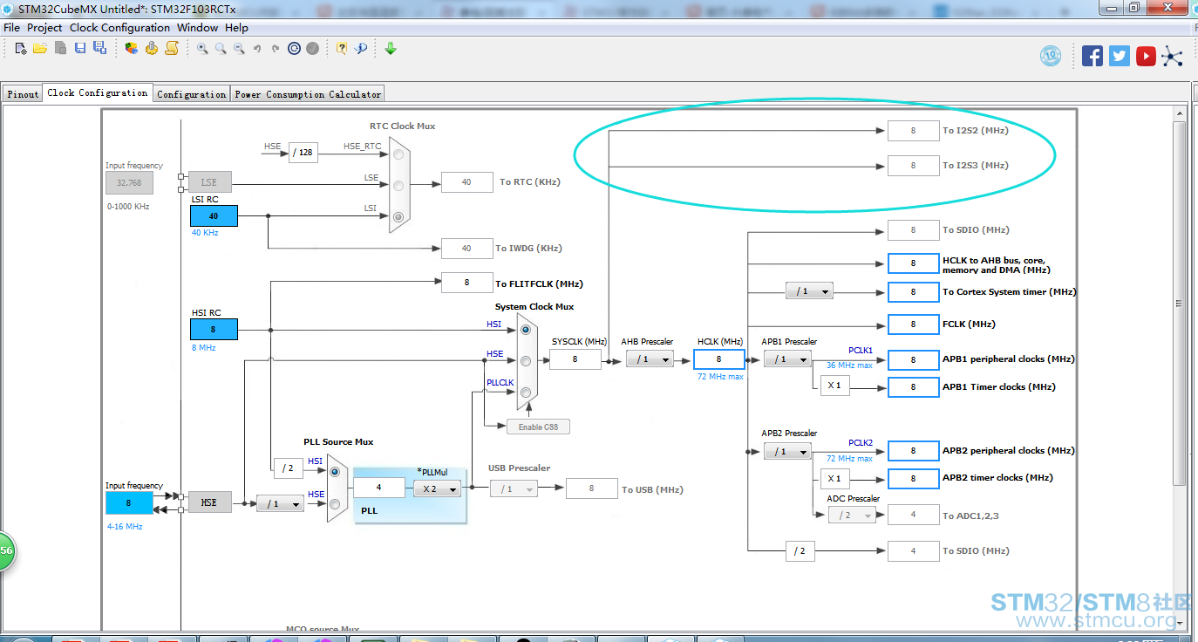Open the Cortex System timer divider dropdown
This screenshot has height=642, width=1198.
tap(809, 291)
